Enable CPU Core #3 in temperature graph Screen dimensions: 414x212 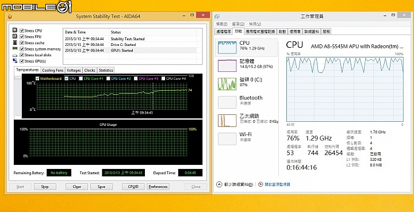coord(136,78)
